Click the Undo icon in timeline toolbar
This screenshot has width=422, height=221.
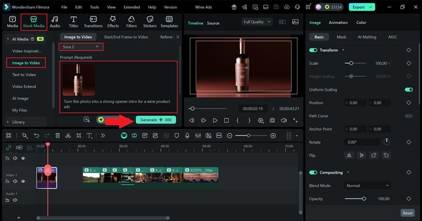pos(36,136)
